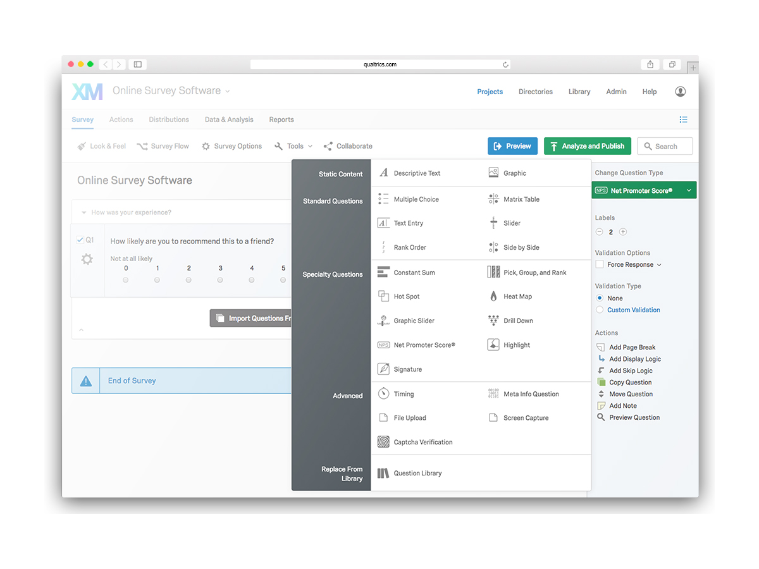The height and width of the screenshot is (569, 759).
Task: Click the Analyze and Publish button
Action: 587,146
